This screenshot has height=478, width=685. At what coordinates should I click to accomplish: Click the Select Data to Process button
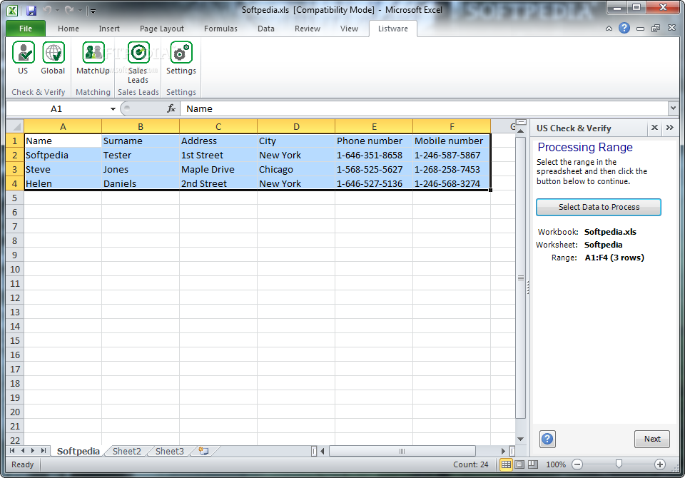[599, 207]
